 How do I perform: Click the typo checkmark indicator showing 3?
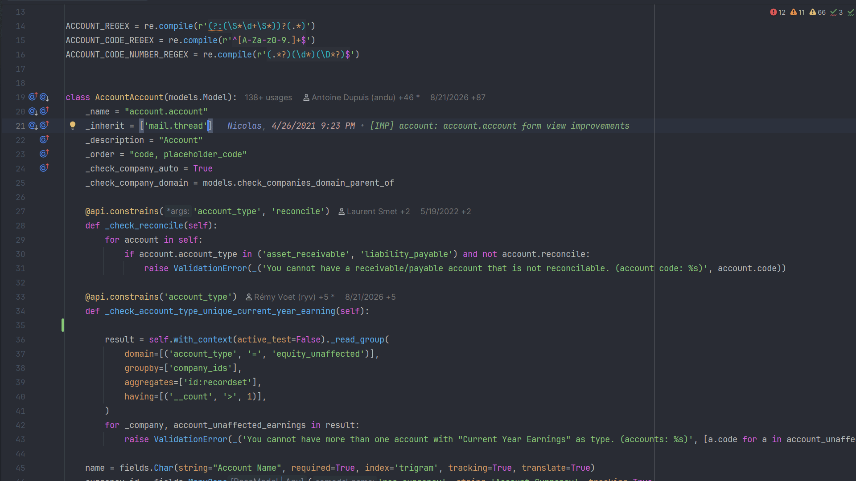pos(836,12)
